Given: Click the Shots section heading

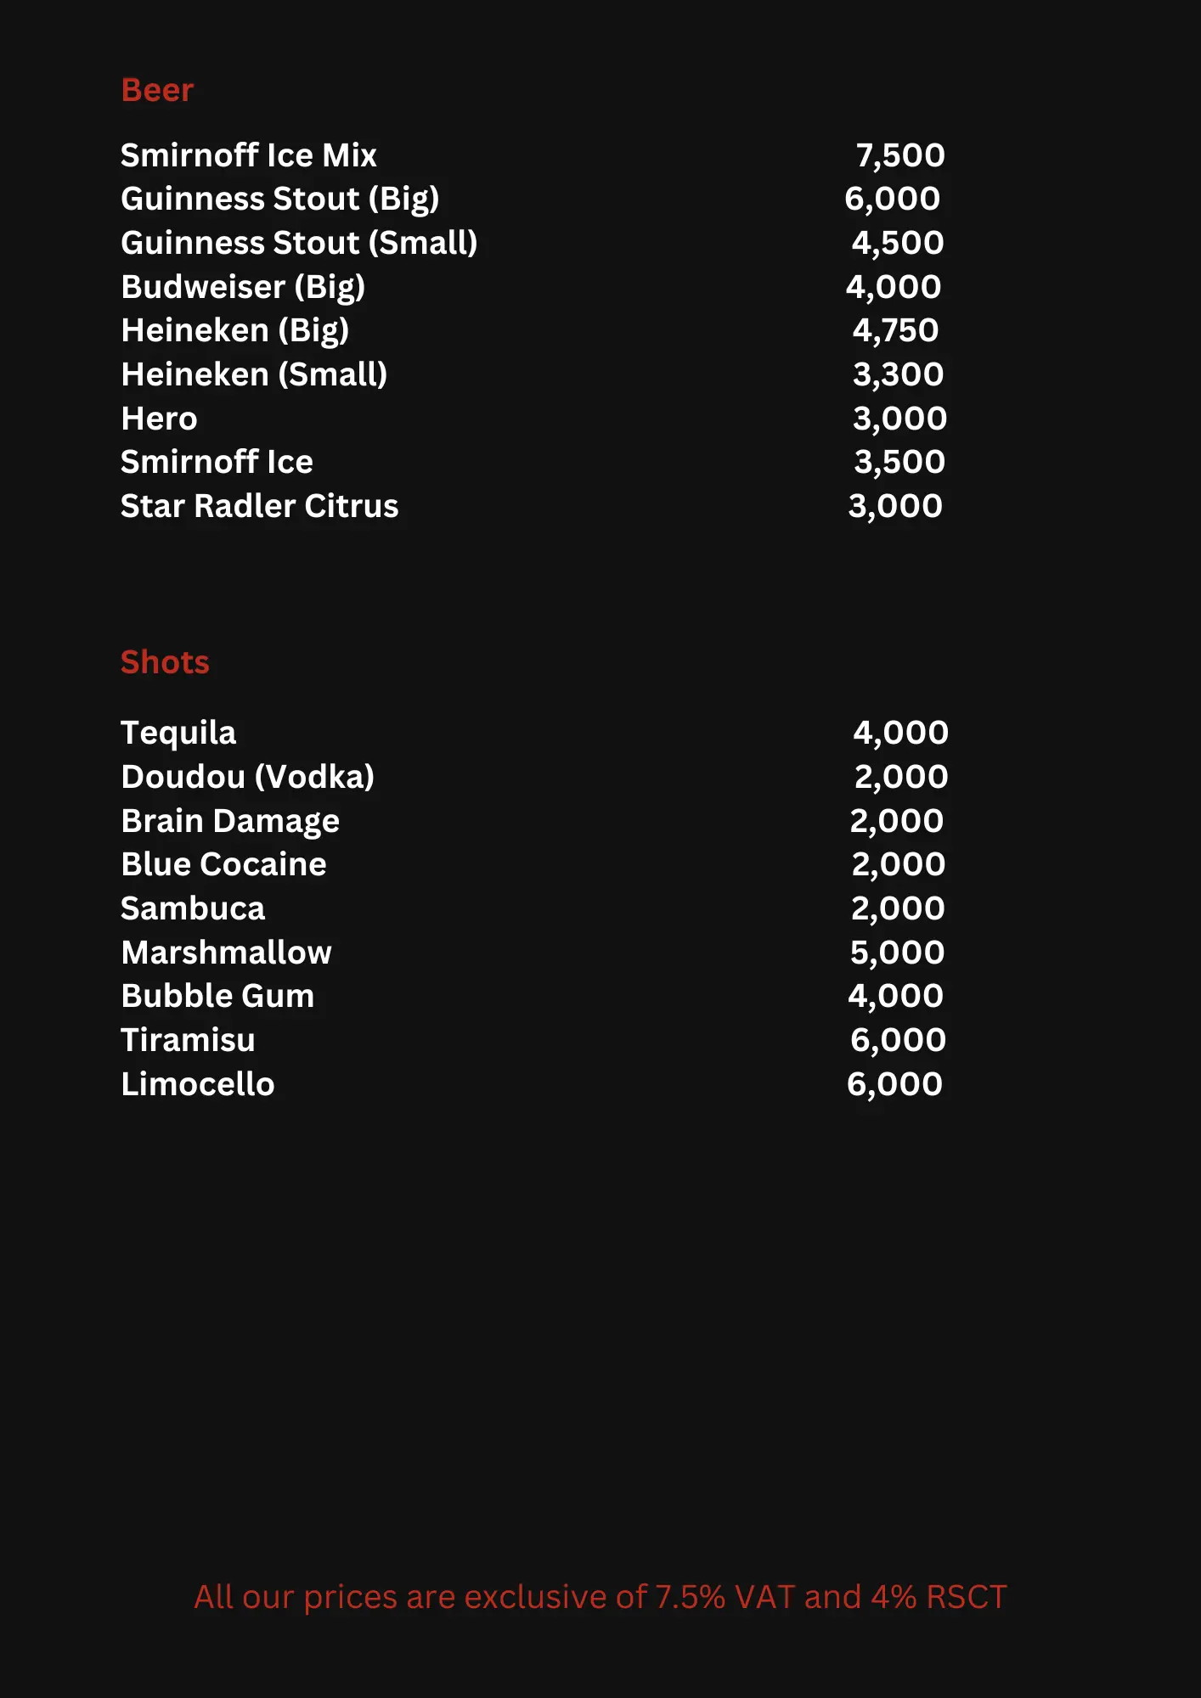Looking at the screenshot, I should coord(165,662).
